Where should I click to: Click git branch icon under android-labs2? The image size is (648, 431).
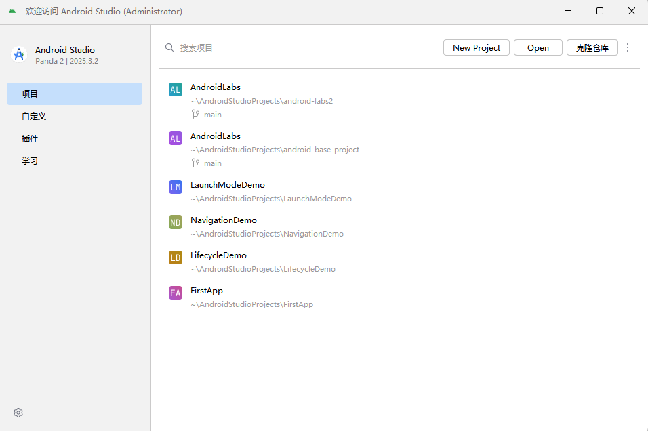(195, 114)
